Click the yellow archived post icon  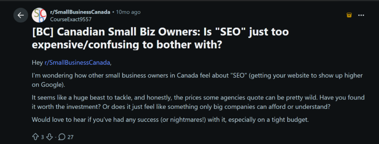pyautogui.click(x=349, y=15)
